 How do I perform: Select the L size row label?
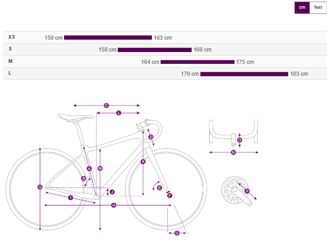[10, 74]
